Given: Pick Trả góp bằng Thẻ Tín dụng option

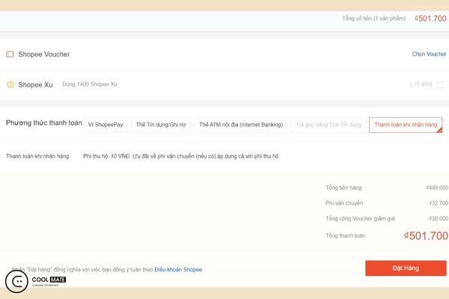Looking at the screenshot, I should (328, 125).
